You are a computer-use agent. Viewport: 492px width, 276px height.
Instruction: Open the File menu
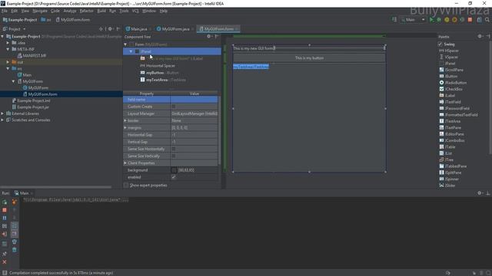click(5, 11)
